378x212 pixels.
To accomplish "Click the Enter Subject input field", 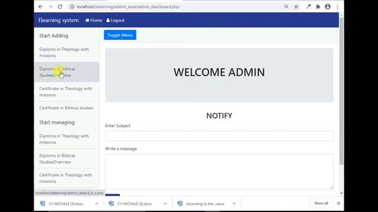I will (219, 136).
